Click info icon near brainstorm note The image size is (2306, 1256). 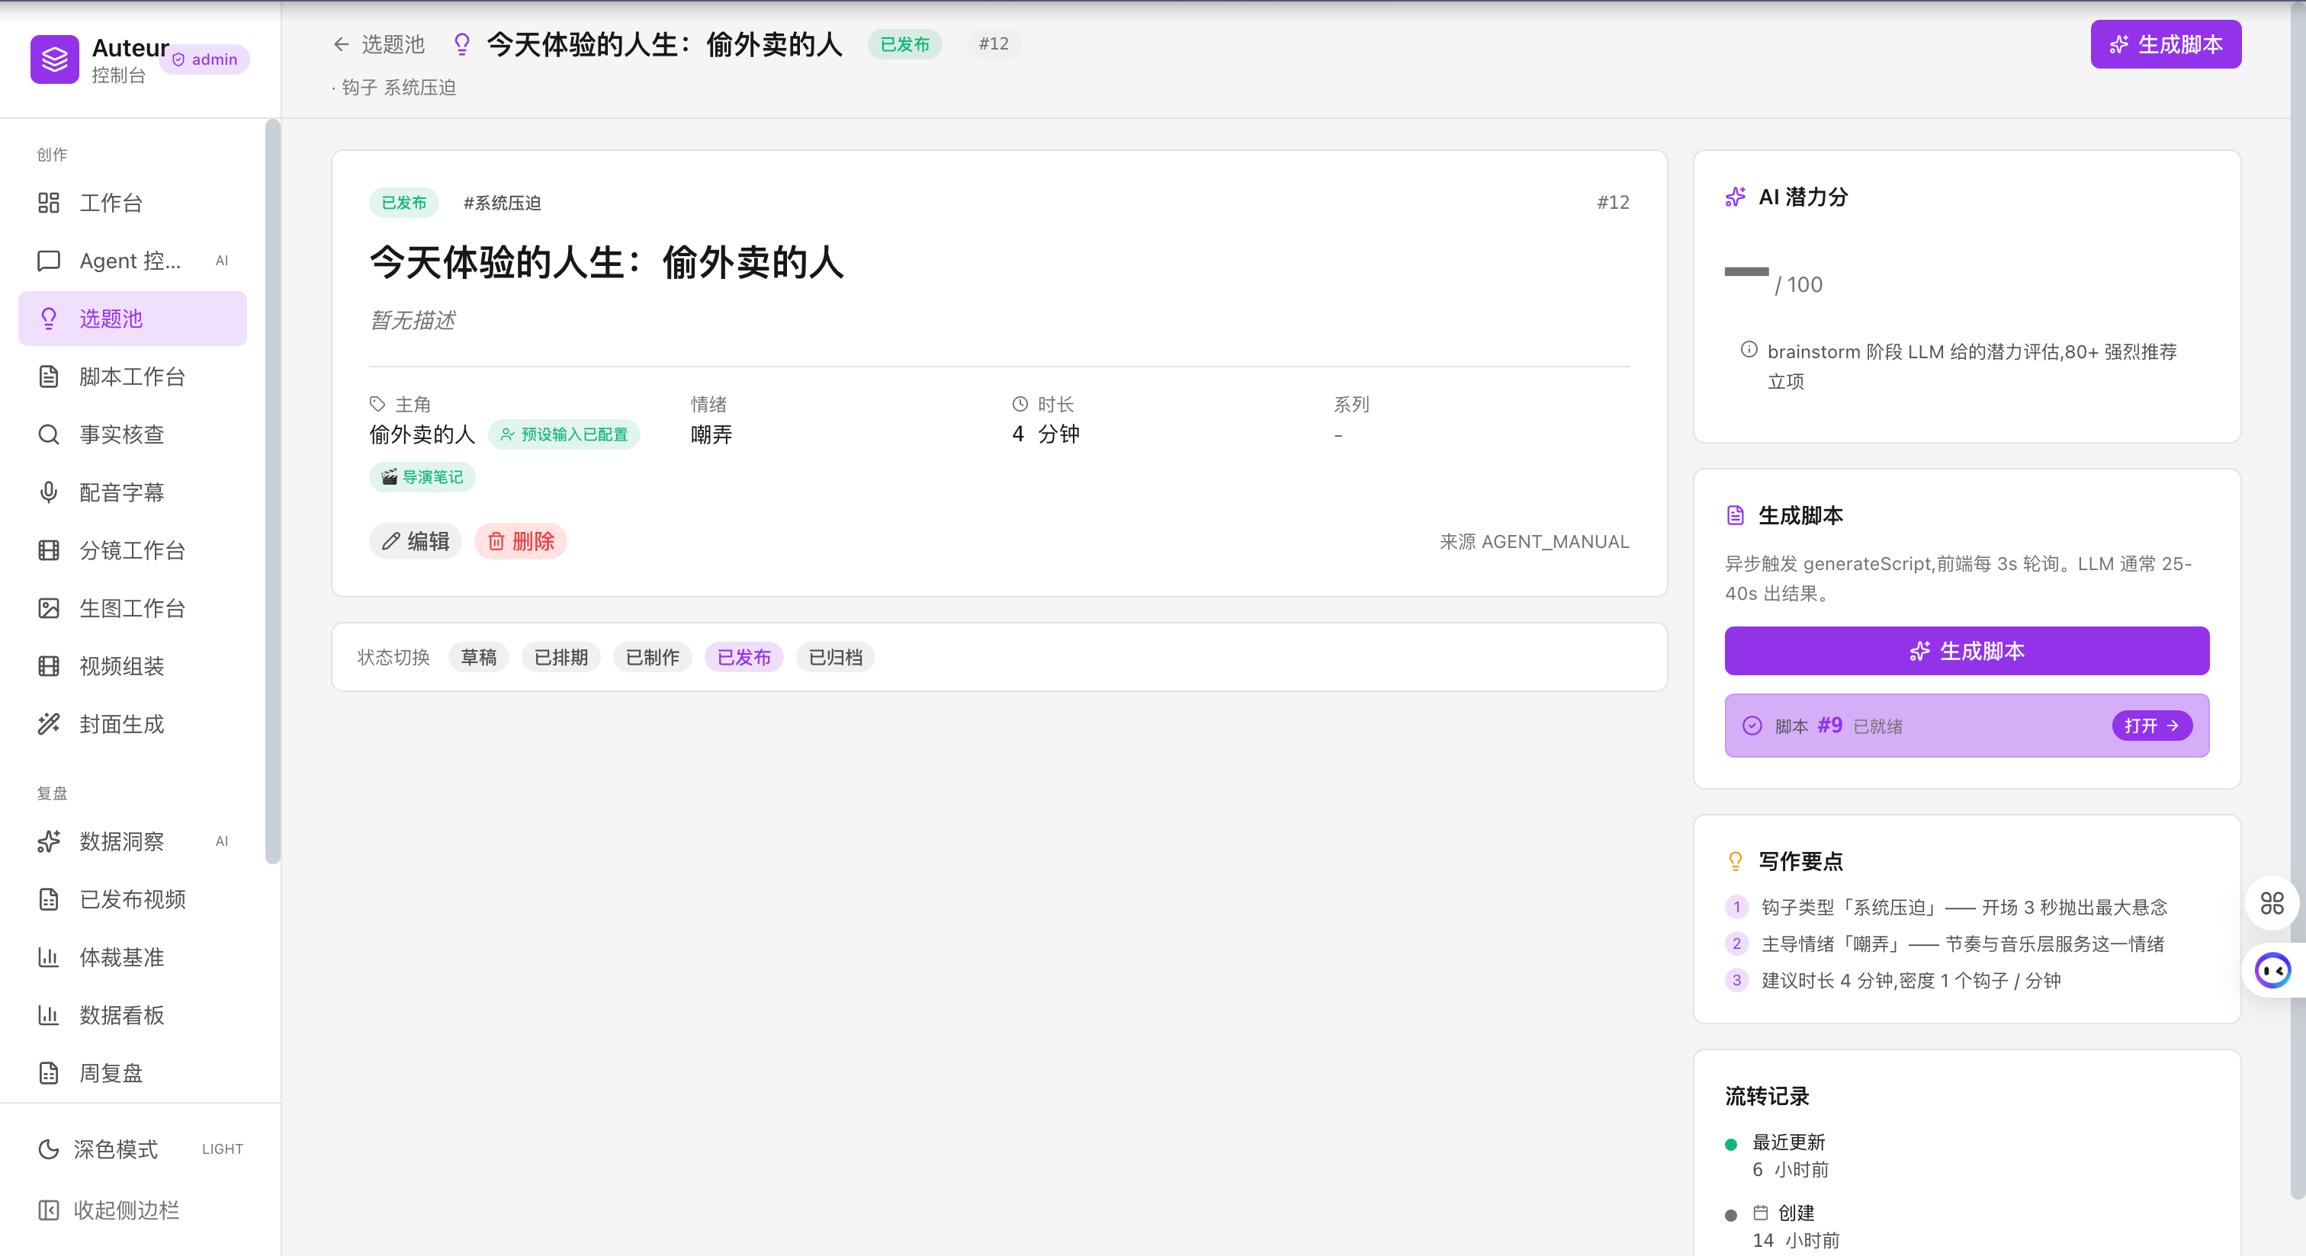(x=1749, y=350)
